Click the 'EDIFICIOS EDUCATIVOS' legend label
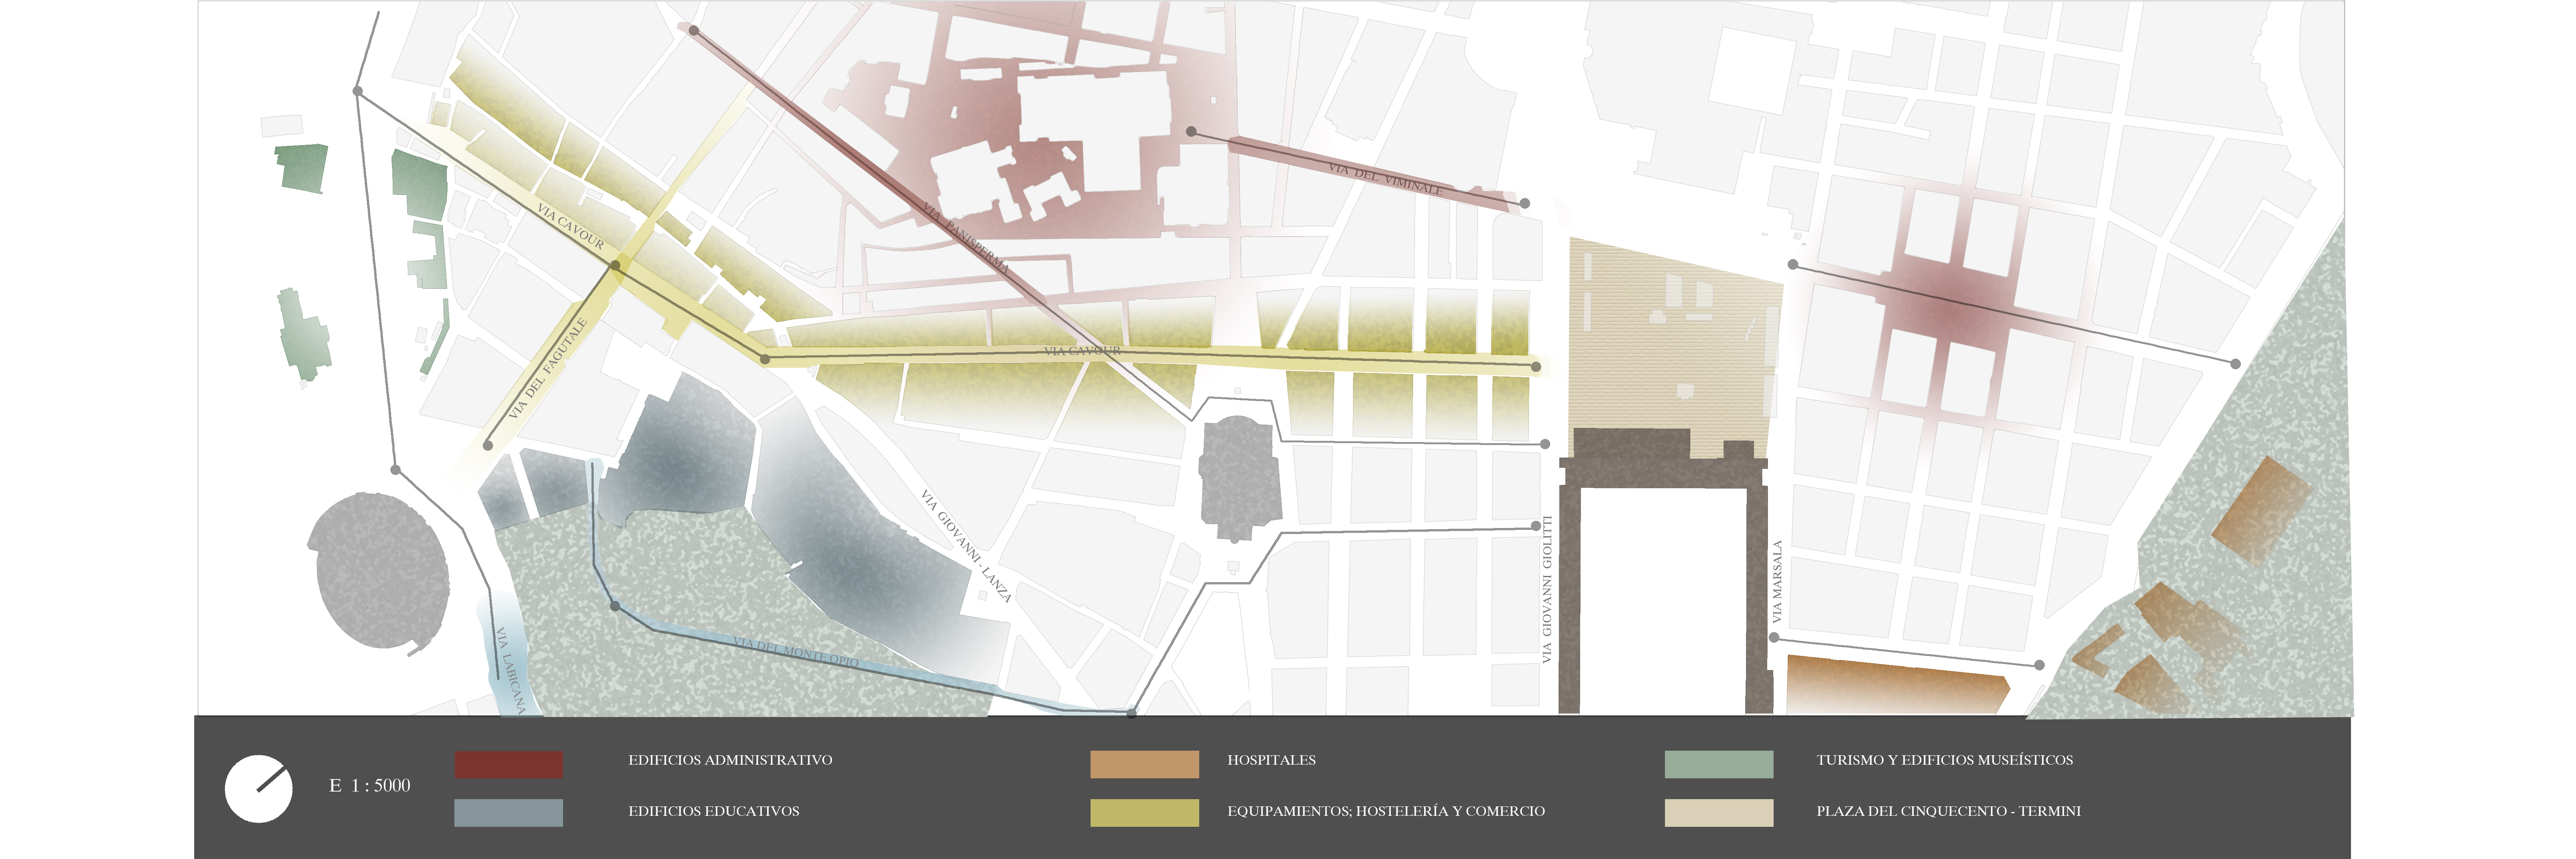The width and height of the screenshot is (2576, 859). coord(714,811)
